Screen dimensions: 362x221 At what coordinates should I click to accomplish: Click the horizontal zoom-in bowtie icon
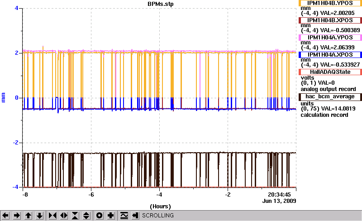tap(52, 216)
